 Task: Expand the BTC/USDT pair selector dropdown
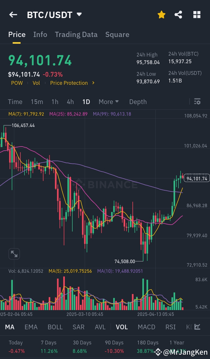79,14
